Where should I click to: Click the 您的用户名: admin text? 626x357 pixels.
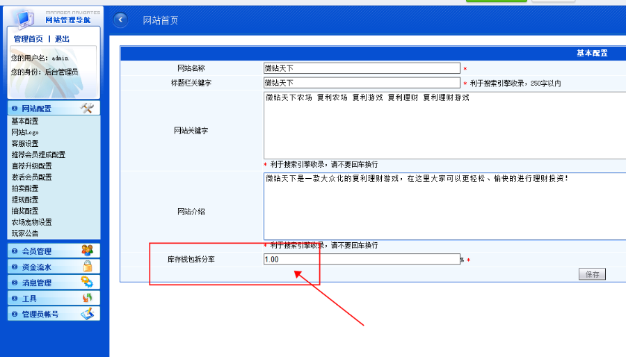40,58
